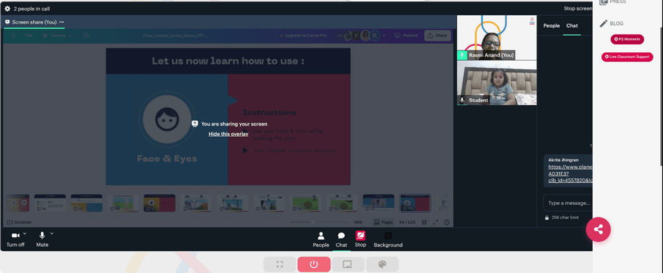This screenshot has width=663, height=273.
Task: Expand camera options chevron
Action: point(25,233)
